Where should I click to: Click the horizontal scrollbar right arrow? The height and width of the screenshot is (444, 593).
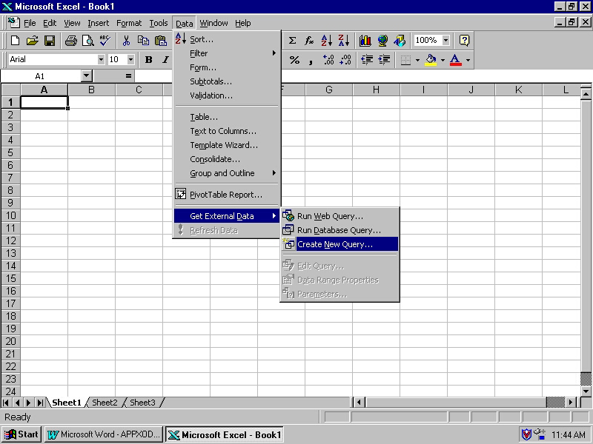coord(571,403)
